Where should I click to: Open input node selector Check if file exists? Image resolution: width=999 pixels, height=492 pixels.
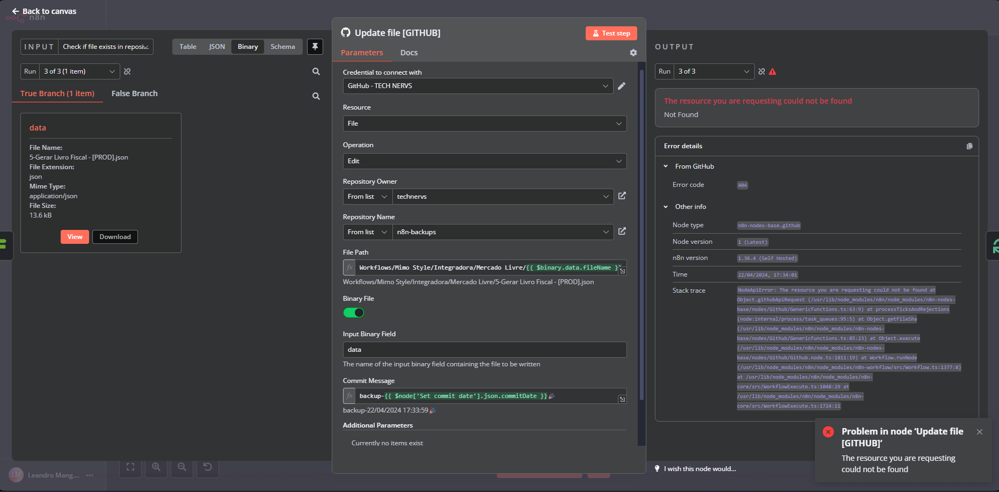pos(106,47)
